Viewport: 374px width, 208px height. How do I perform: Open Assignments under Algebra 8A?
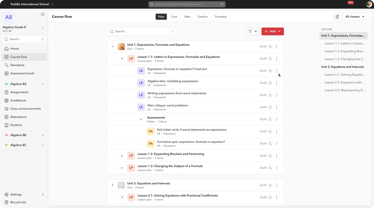(x=24, y=92)
